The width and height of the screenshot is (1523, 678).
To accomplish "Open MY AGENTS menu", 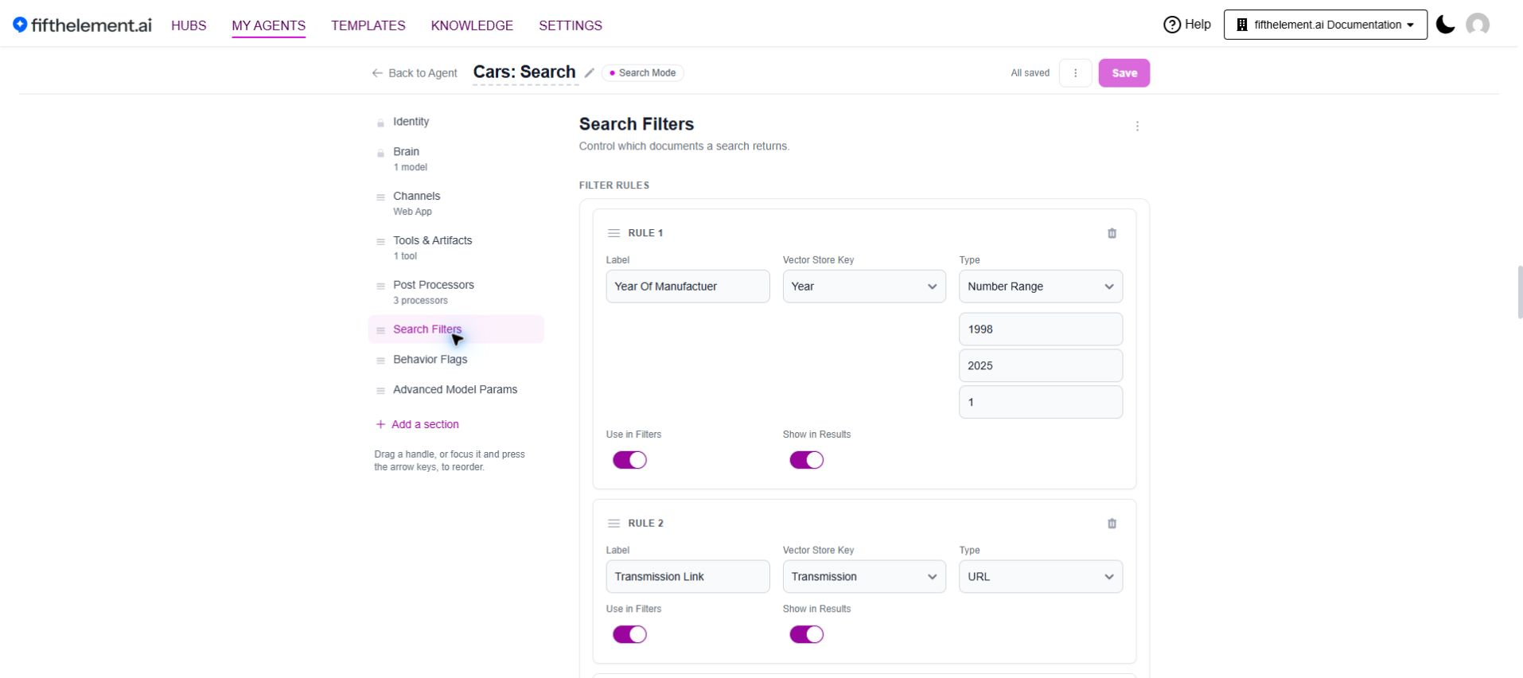I will point(269,25).
